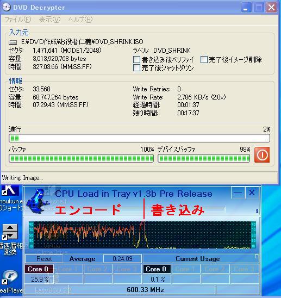
Task: Click the Reset button in CPU Load
Action: [x=44, y=259]
